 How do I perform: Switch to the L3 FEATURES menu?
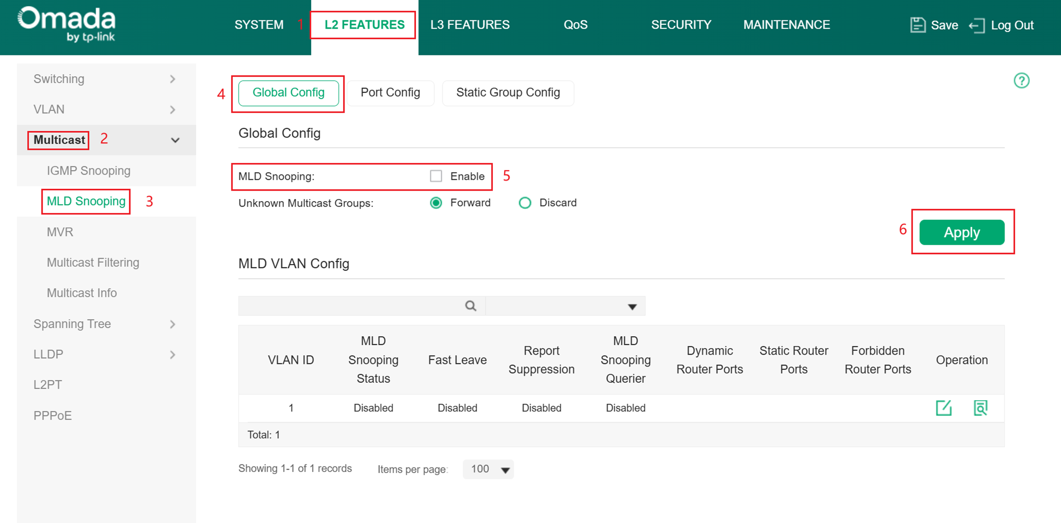tap(470, 24)
